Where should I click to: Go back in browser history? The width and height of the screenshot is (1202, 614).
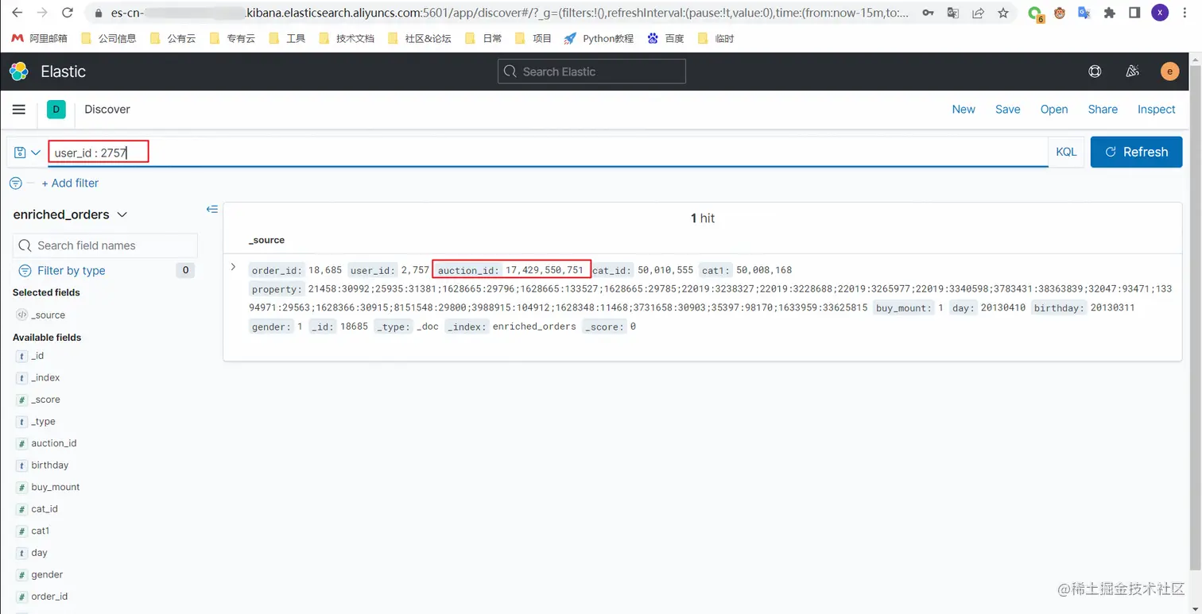[18, 13]
